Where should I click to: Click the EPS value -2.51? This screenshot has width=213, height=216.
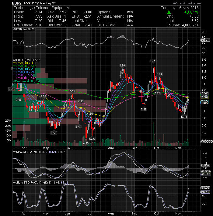pos(88,16)
